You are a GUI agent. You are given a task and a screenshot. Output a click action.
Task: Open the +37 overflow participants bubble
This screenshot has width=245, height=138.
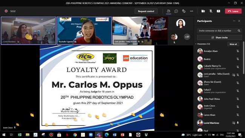(x=187, y=37)
